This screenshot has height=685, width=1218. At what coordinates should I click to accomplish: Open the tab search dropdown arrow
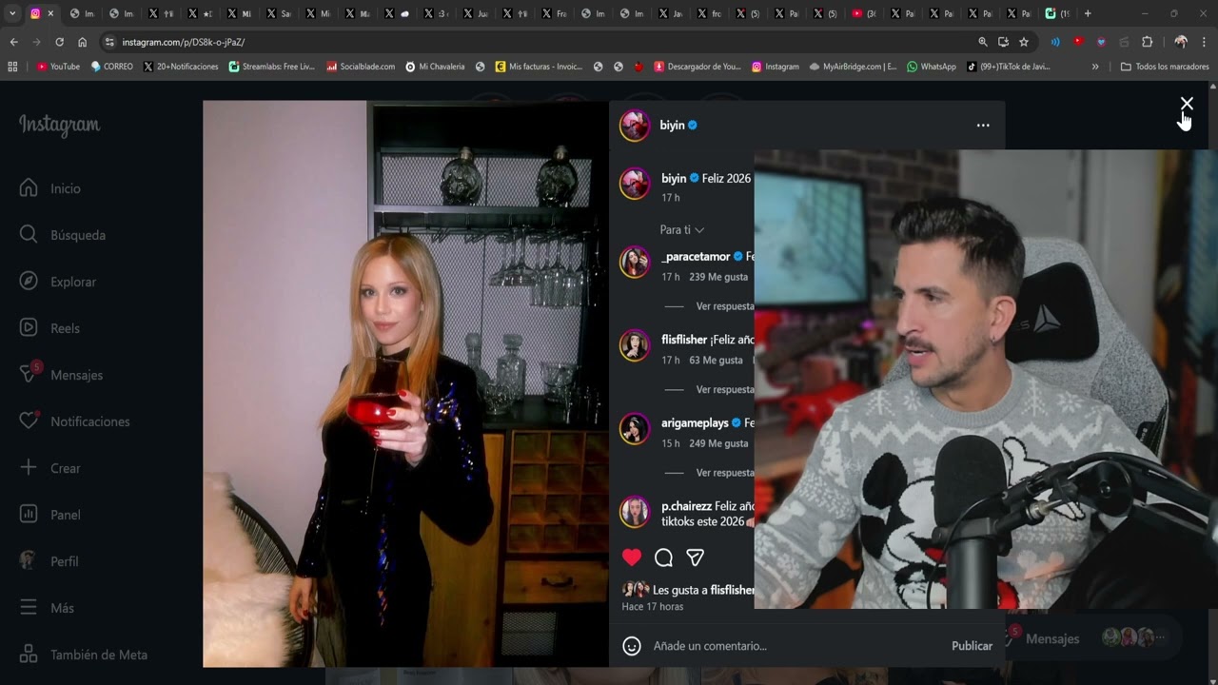(12, 13)
